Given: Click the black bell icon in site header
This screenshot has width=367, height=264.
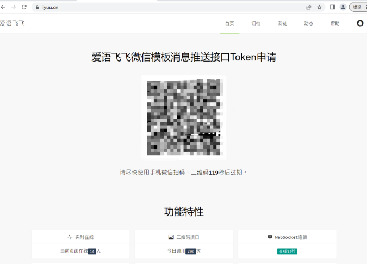Looking at the screenshot, I should tap(360, 23).
